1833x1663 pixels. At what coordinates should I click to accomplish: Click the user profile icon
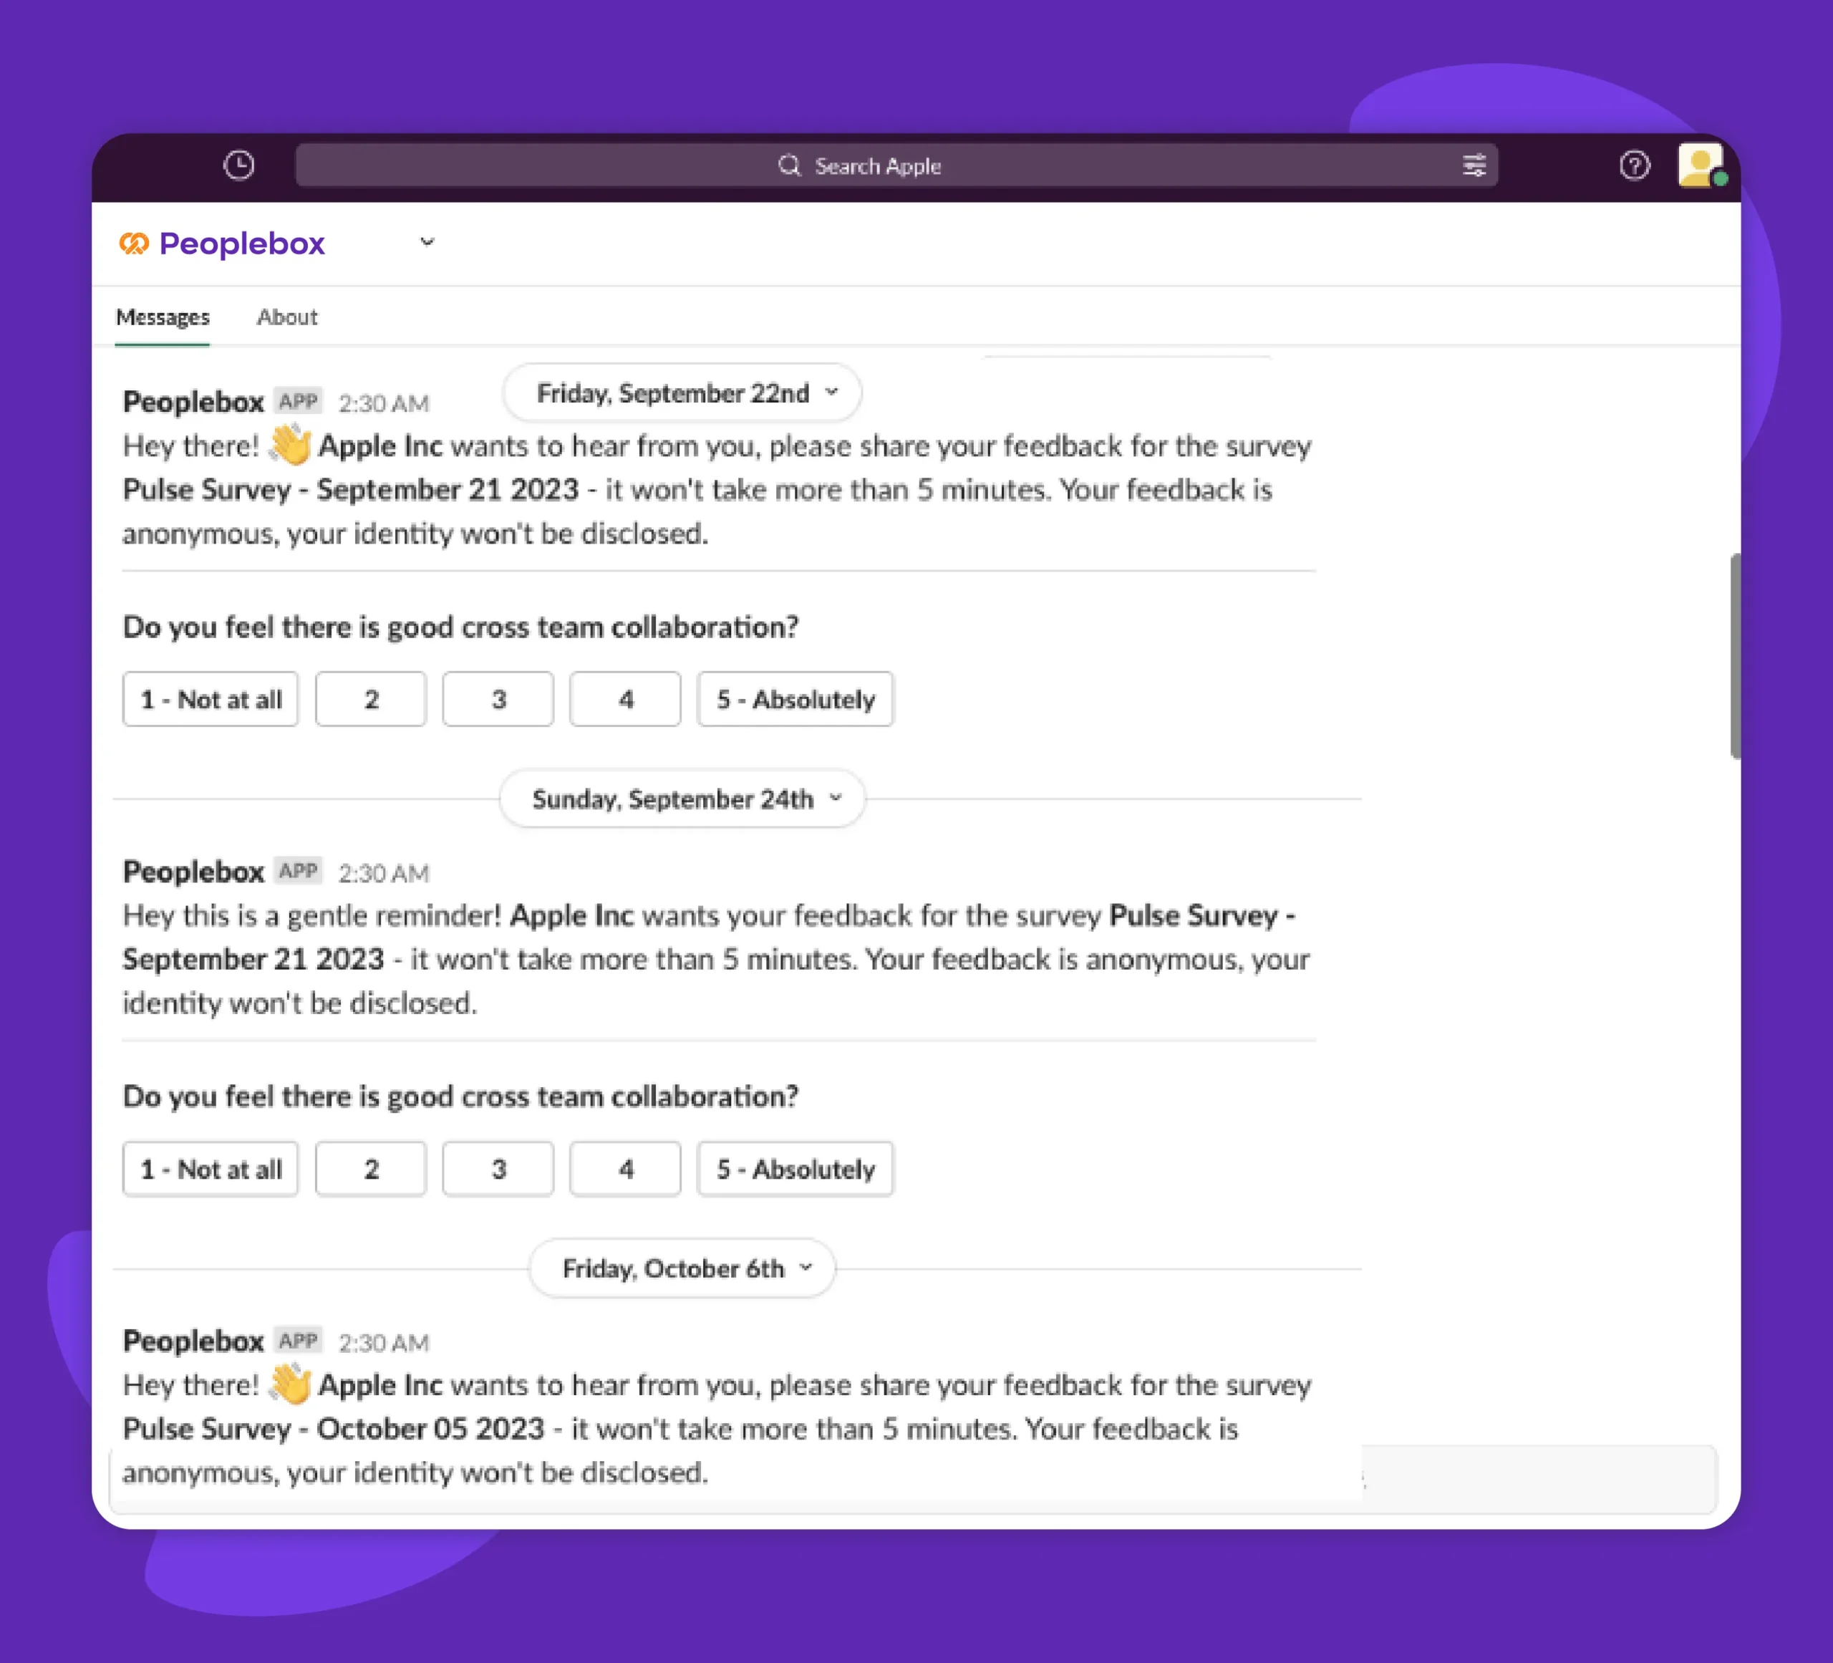point(1697,165)
